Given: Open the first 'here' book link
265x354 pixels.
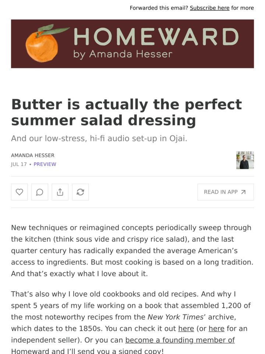Looking at the screenshot, I should (x=186, y=329).
